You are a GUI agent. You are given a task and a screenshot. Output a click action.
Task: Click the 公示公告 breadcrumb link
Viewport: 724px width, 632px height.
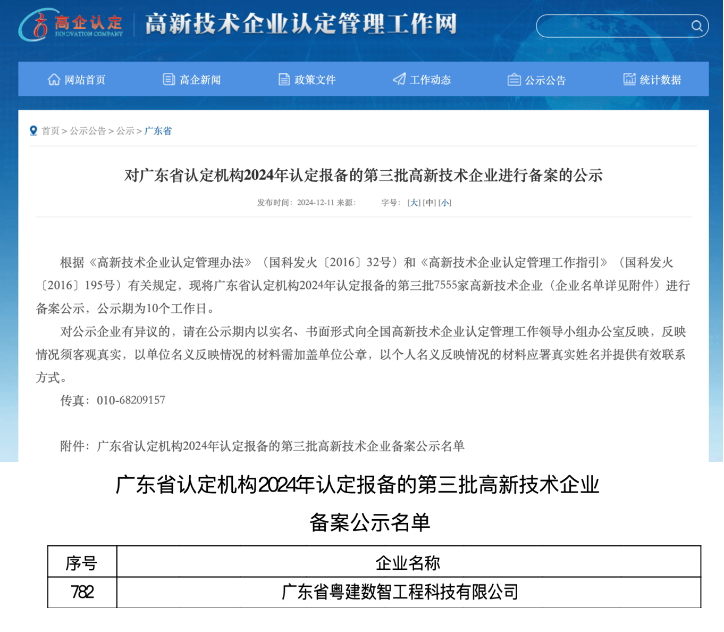point(88,131)
